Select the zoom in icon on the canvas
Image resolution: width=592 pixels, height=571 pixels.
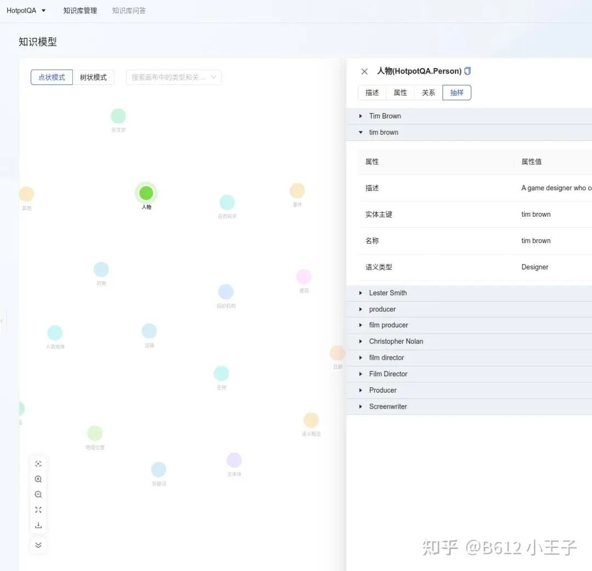click(x=38, y=478)
